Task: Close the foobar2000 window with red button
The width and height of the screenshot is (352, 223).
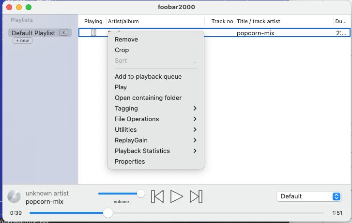Action: click(9, 7)
